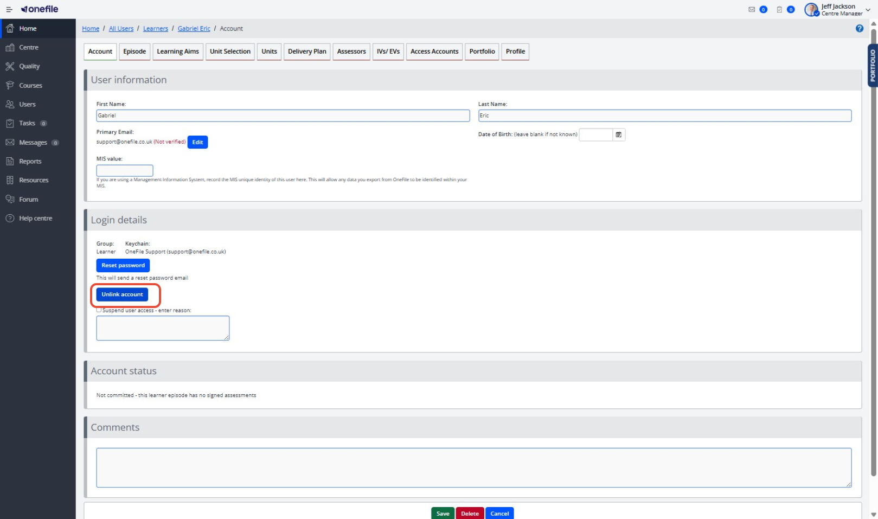
Task: Follow the All Users breadcrumb link
Action: coord(121,29)
